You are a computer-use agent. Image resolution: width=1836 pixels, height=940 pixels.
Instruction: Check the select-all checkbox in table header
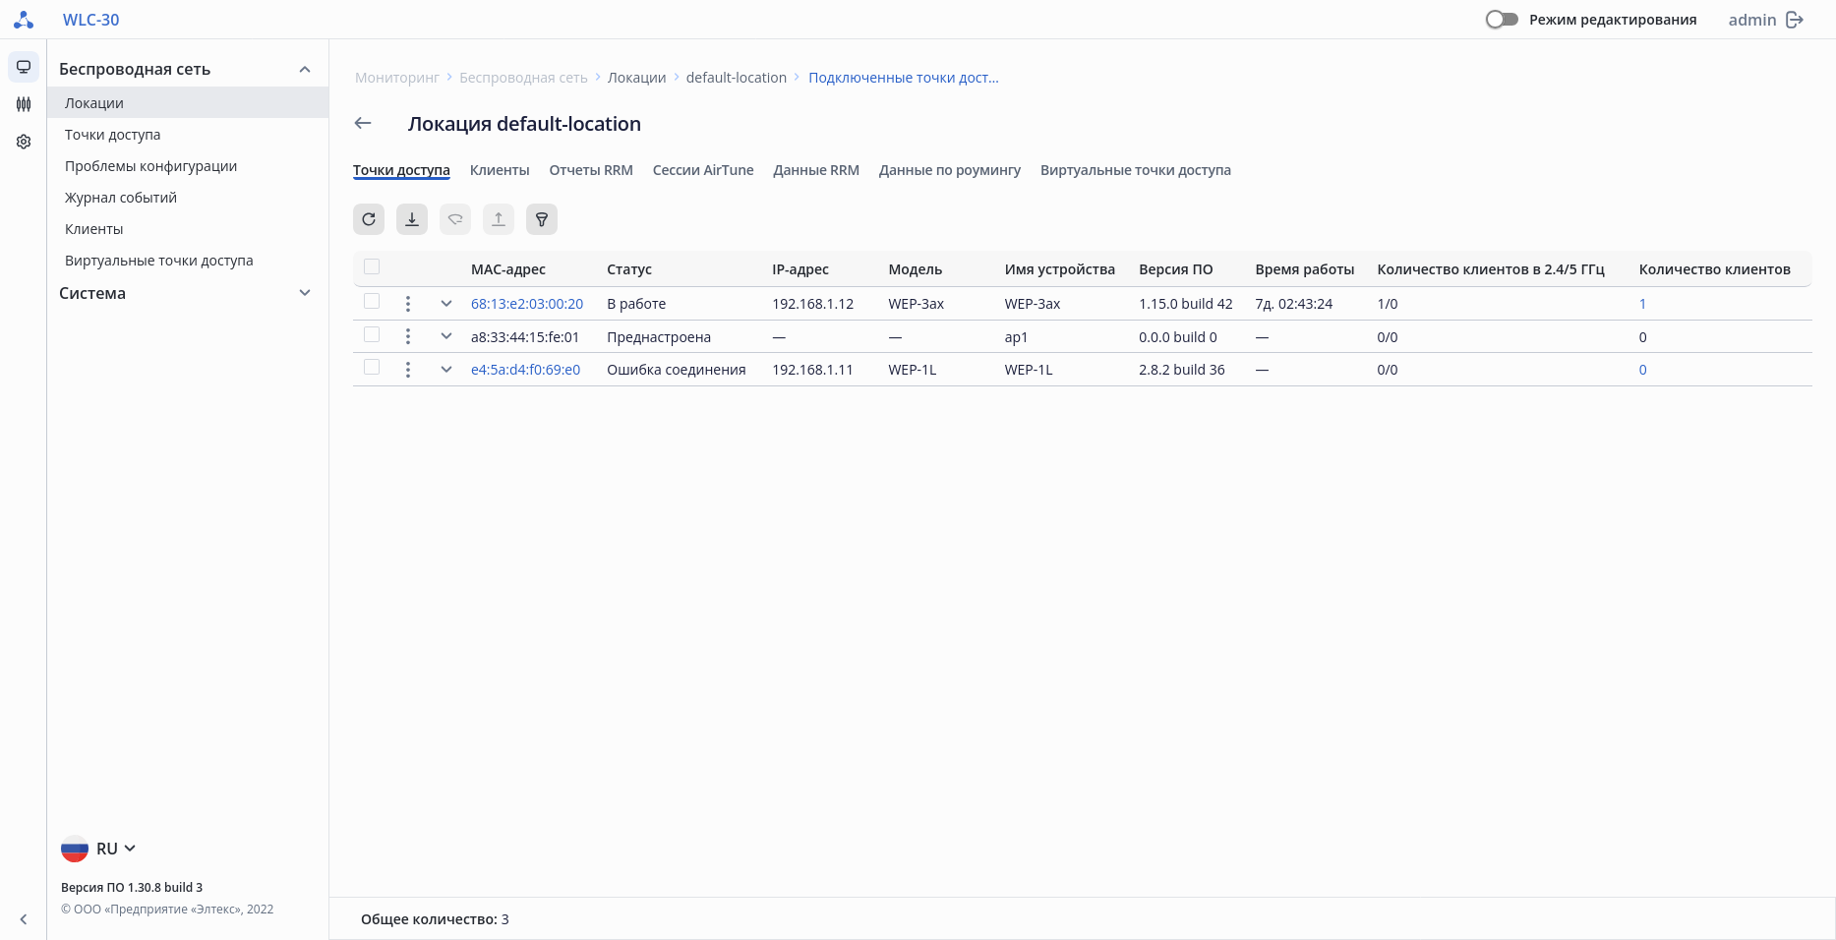tap(372, 267)
